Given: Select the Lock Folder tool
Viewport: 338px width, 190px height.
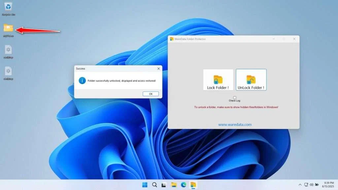Looking at the screenshot, I should [x=218, y=79].
